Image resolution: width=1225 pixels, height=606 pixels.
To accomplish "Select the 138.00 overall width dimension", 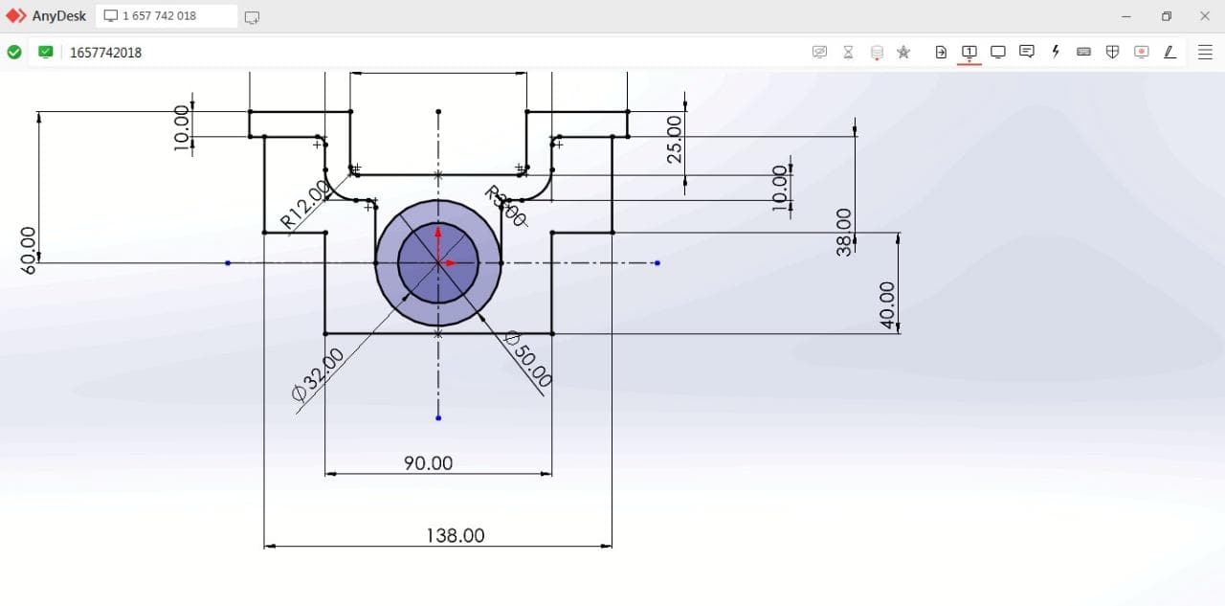I will click(x=456, y=536).
